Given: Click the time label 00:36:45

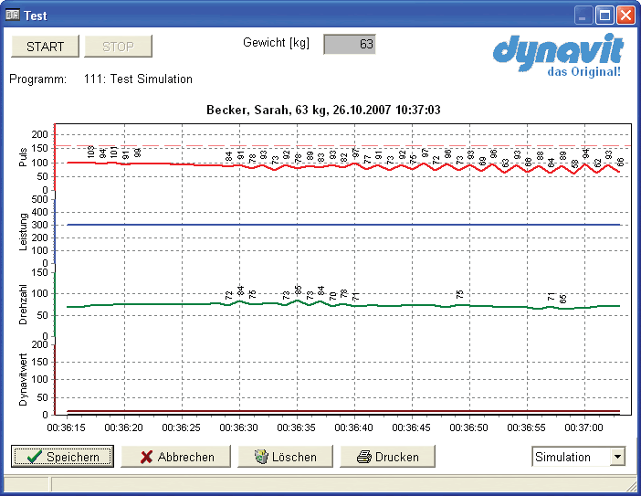Looking at the screenshot, I should [x=411, y=427].
